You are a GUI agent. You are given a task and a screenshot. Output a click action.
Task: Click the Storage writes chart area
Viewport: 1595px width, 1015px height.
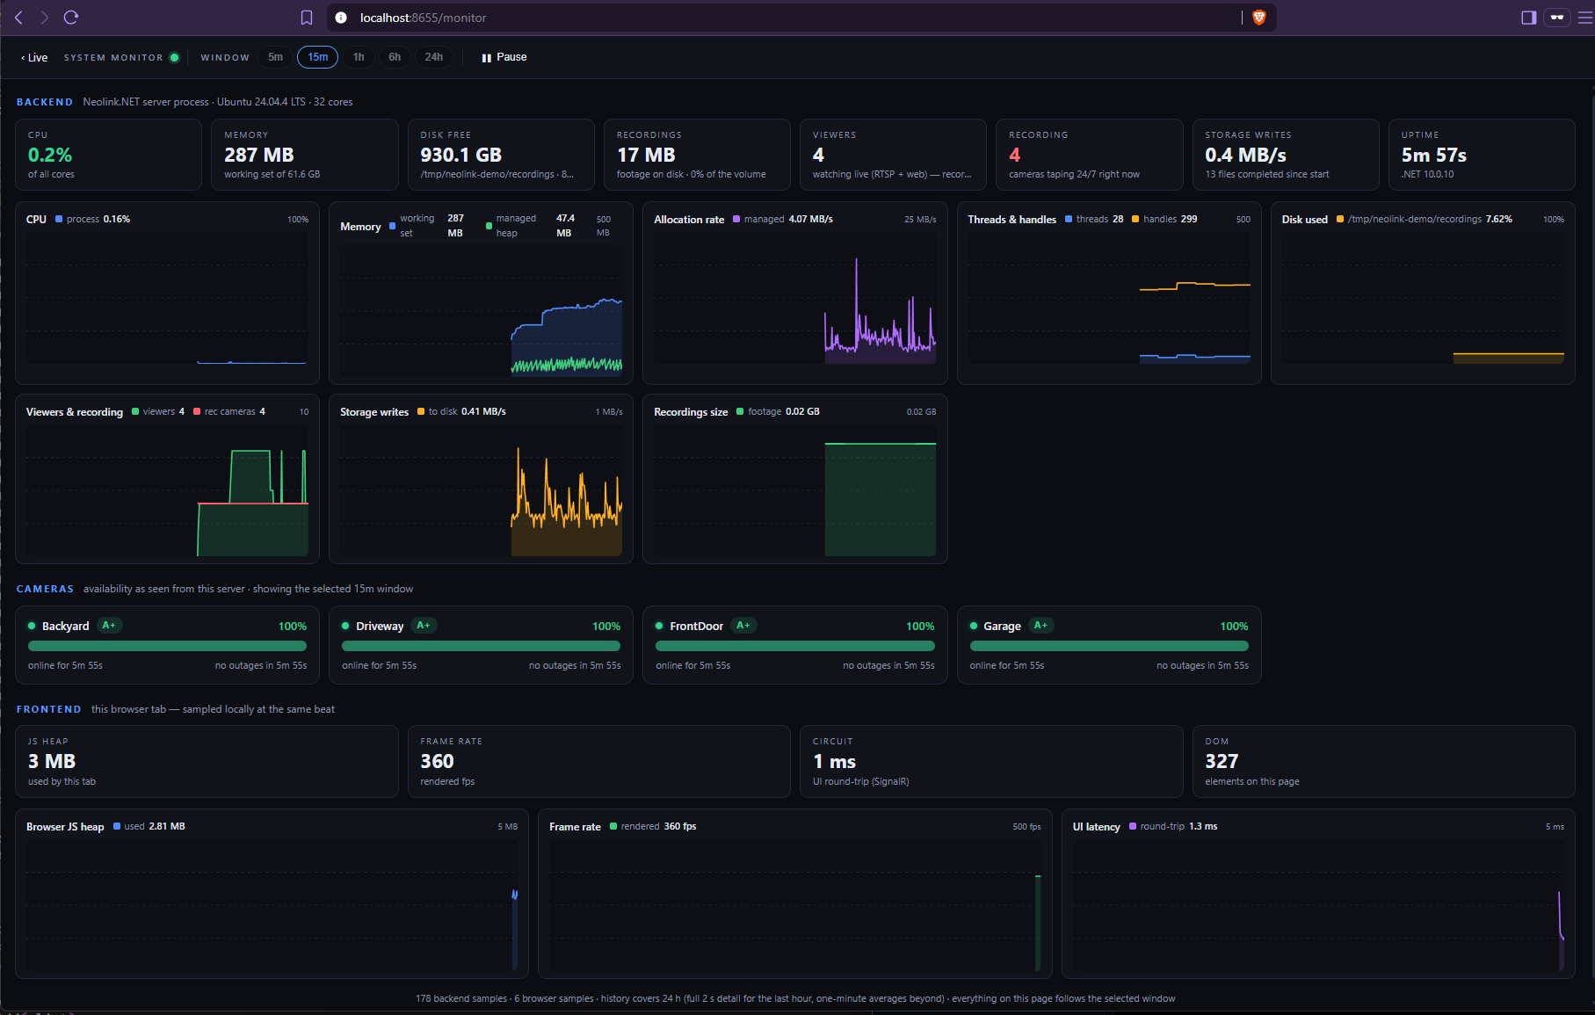[x=482, y=490]
